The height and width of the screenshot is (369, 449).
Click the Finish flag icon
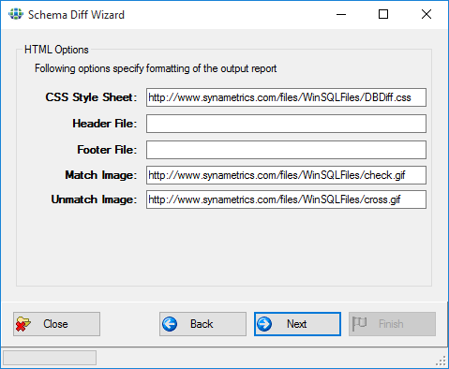click(x=359, y=324)
